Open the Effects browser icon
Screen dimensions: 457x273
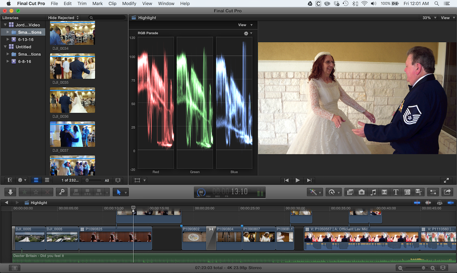coord(350,192)
